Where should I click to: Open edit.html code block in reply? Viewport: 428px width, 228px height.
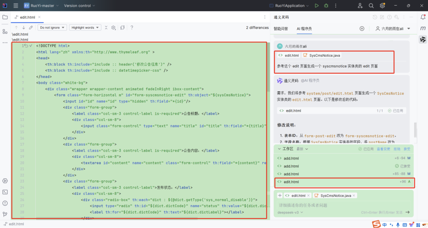point(341,111)
